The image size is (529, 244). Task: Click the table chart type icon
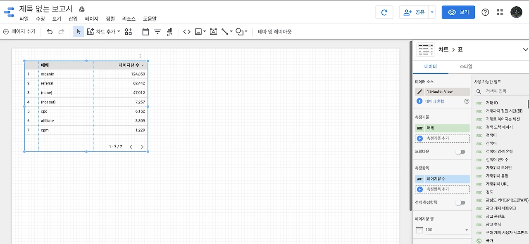426,49
